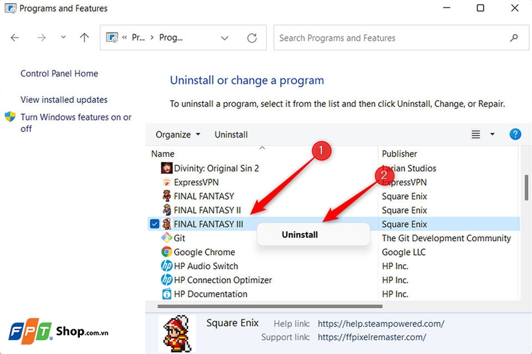Click the Uninstall toolbar button

pyautogui.click(x=231, y=134)
